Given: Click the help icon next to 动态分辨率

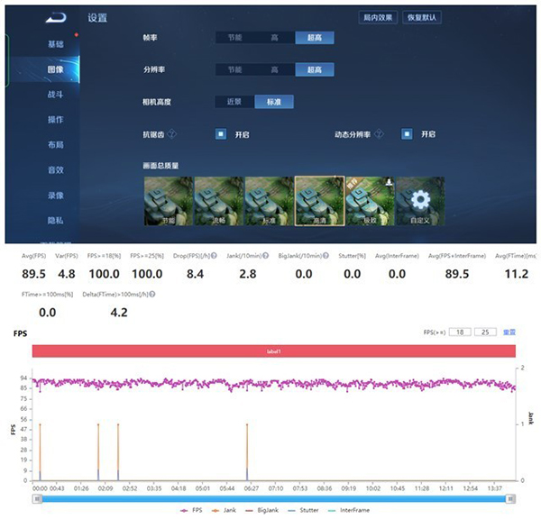Looking at the screenshot, I should click(x=379, y=134).
